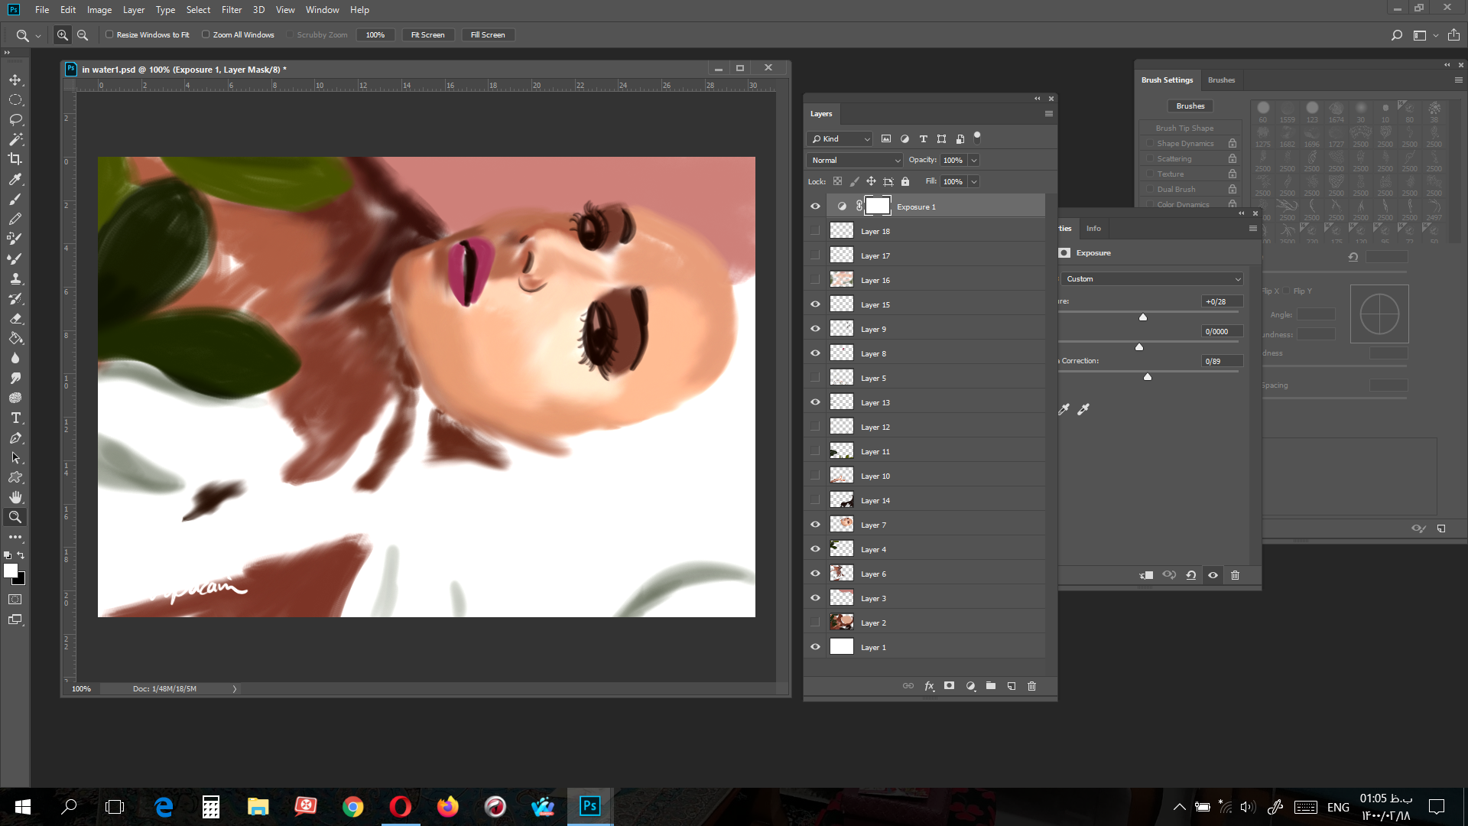The width and height of the screenshot is (1468, 826).
Task: Click foreground color swatch
Action: [11, 571]
